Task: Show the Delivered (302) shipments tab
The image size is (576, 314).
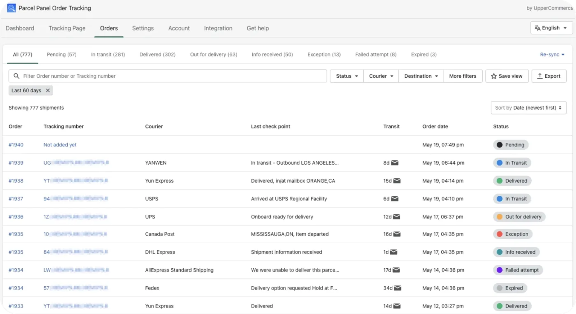Action: [157, 54]
